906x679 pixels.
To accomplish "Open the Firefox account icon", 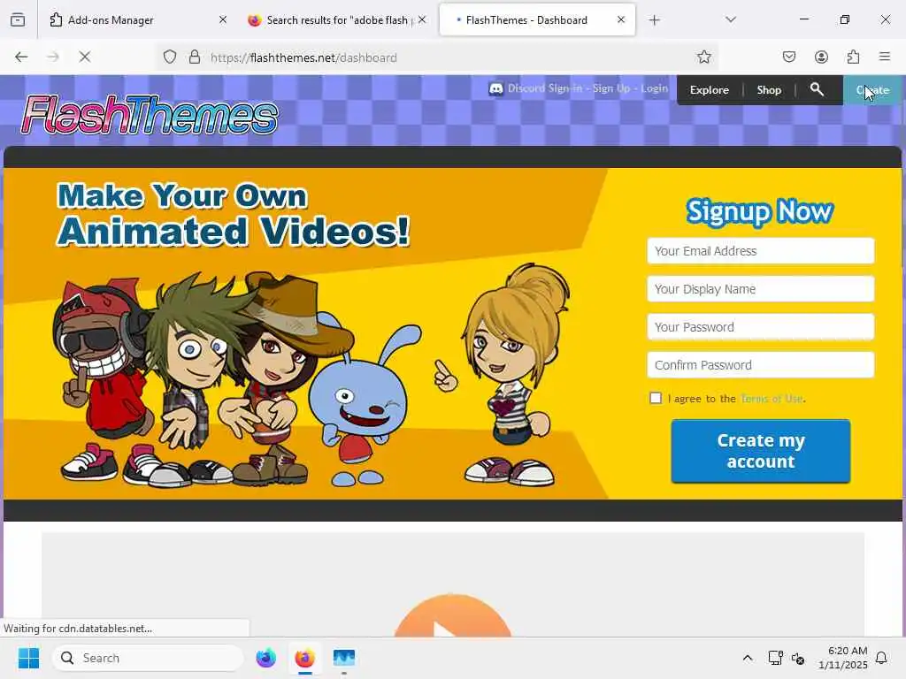I will [x=821, y=57].
